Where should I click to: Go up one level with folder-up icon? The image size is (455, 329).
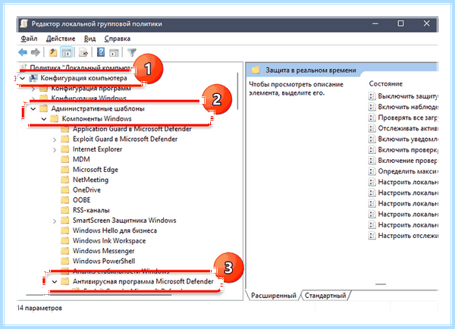pos(53,52)
